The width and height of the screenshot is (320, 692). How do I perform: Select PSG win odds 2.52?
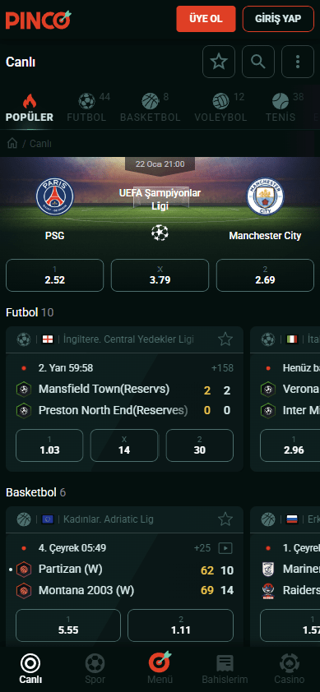pos(55,275)
